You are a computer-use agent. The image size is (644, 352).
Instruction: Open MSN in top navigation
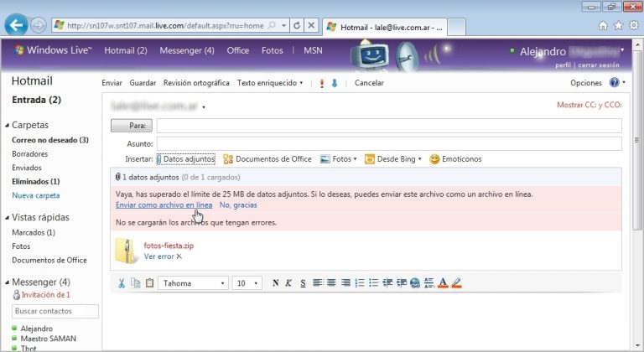pyautogui.click(x=313, y=50)
